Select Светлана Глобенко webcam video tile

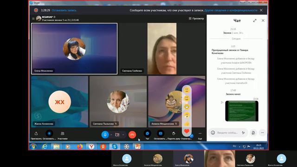click(162, 49)
